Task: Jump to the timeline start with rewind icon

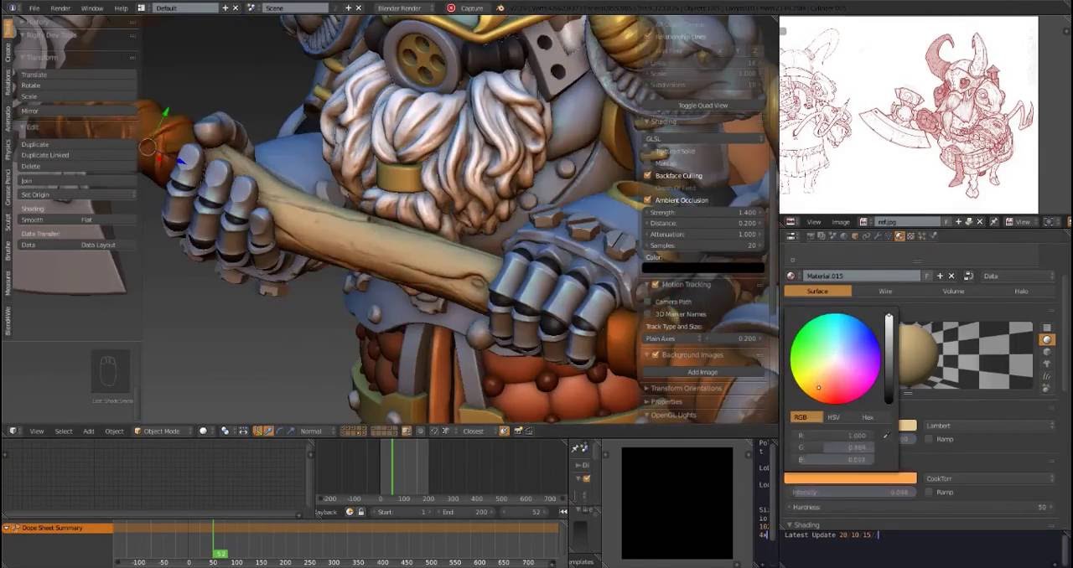Action: [564, 512]
